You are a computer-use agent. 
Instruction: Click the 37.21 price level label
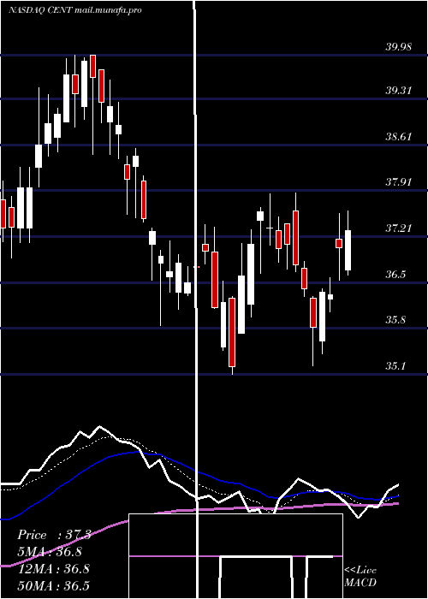tap(399, 228)
